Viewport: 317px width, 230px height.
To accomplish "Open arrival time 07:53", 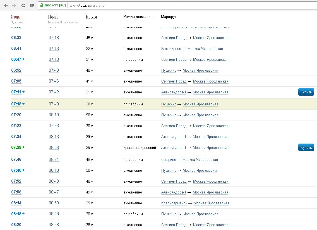I will (54, 126).
